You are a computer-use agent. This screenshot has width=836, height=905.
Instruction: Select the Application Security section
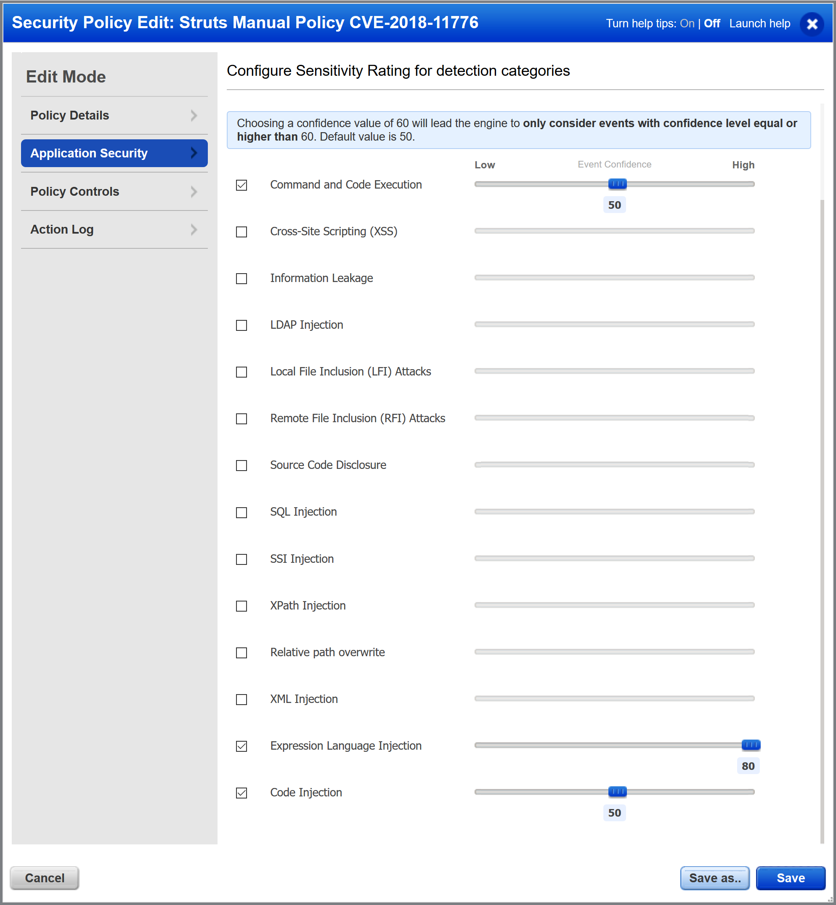click(114, 153)
